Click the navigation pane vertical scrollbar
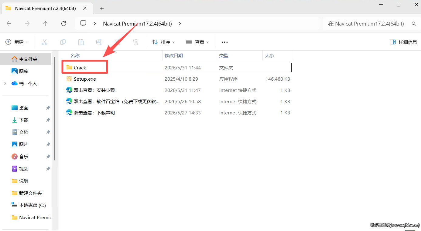This screenshot has height=231, width=421. click(x=55, y=108)
